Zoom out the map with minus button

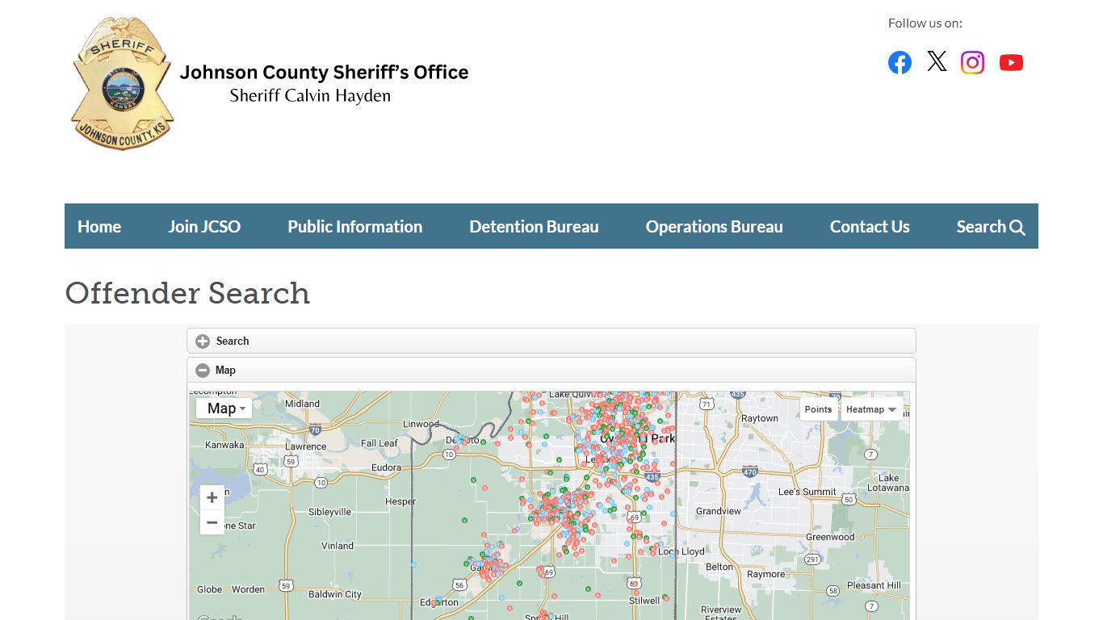tap(212, 522)
